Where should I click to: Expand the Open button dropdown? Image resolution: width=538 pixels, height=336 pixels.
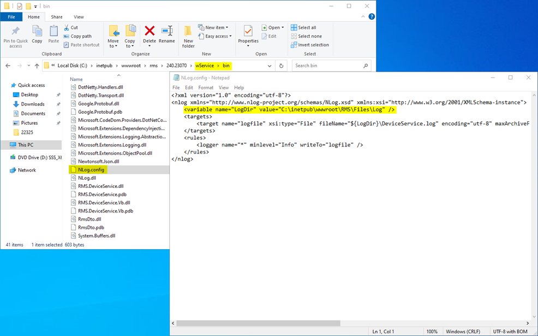[283, 27]
